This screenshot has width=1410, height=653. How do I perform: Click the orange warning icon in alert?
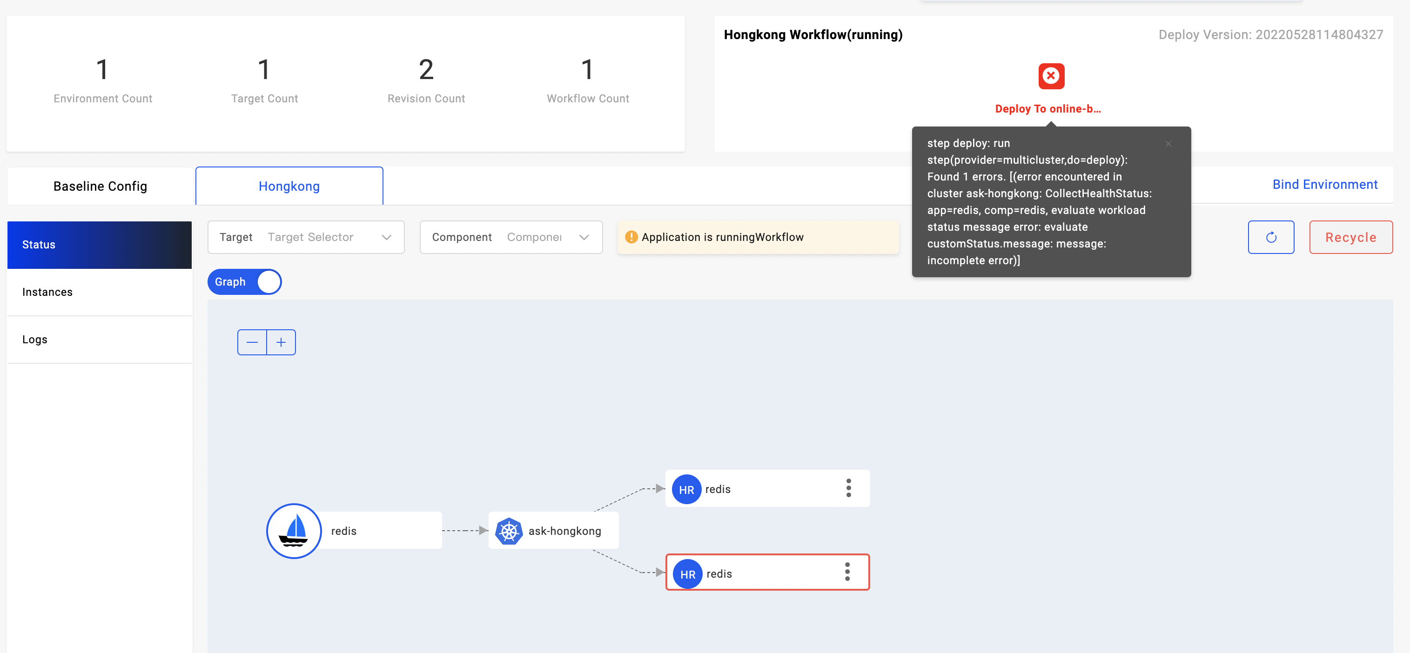pos(631,237)
